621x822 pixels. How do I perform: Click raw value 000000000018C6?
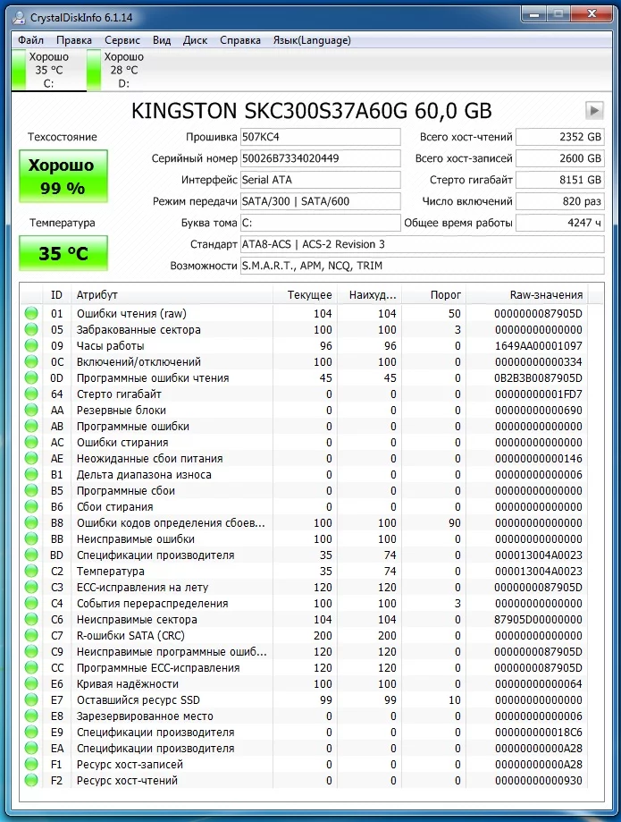tap(538, 733)
